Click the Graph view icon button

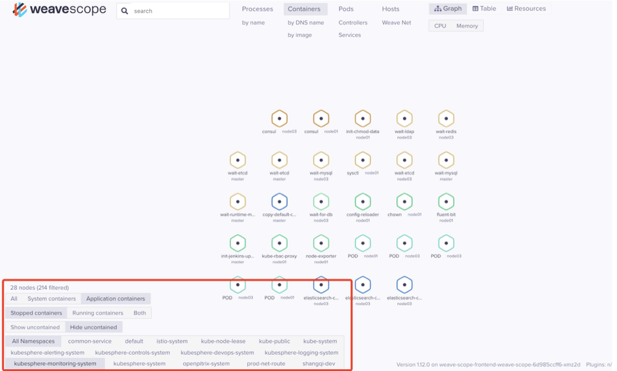point(448,9)
